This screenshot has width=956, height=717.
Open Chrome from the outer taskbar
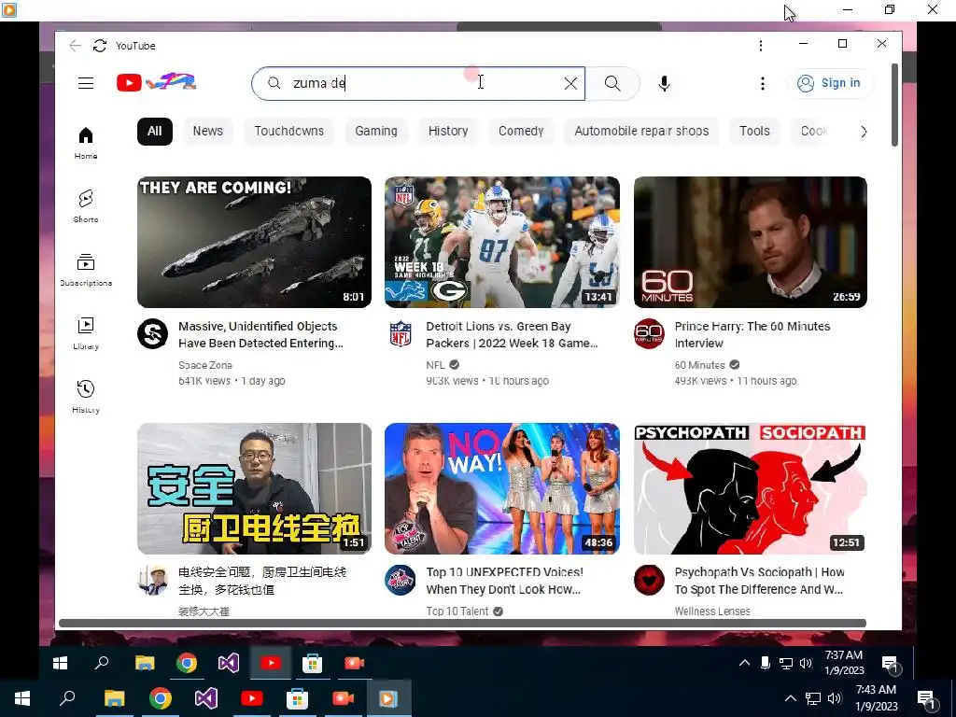161,698
